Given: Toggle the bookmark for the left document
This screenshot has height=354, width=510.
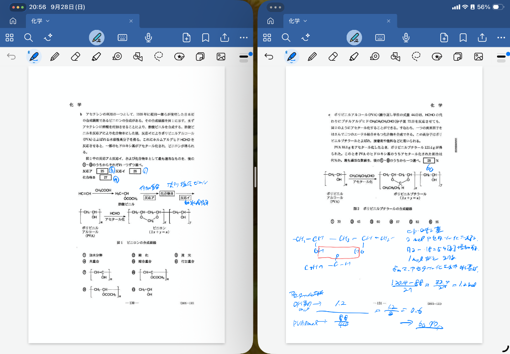Looking at the screenshot, I should [205, 37].
